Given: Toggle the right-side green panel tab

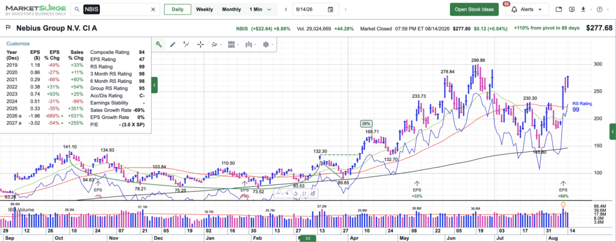Looking at the screenshot, I should [x=612, y=132].
